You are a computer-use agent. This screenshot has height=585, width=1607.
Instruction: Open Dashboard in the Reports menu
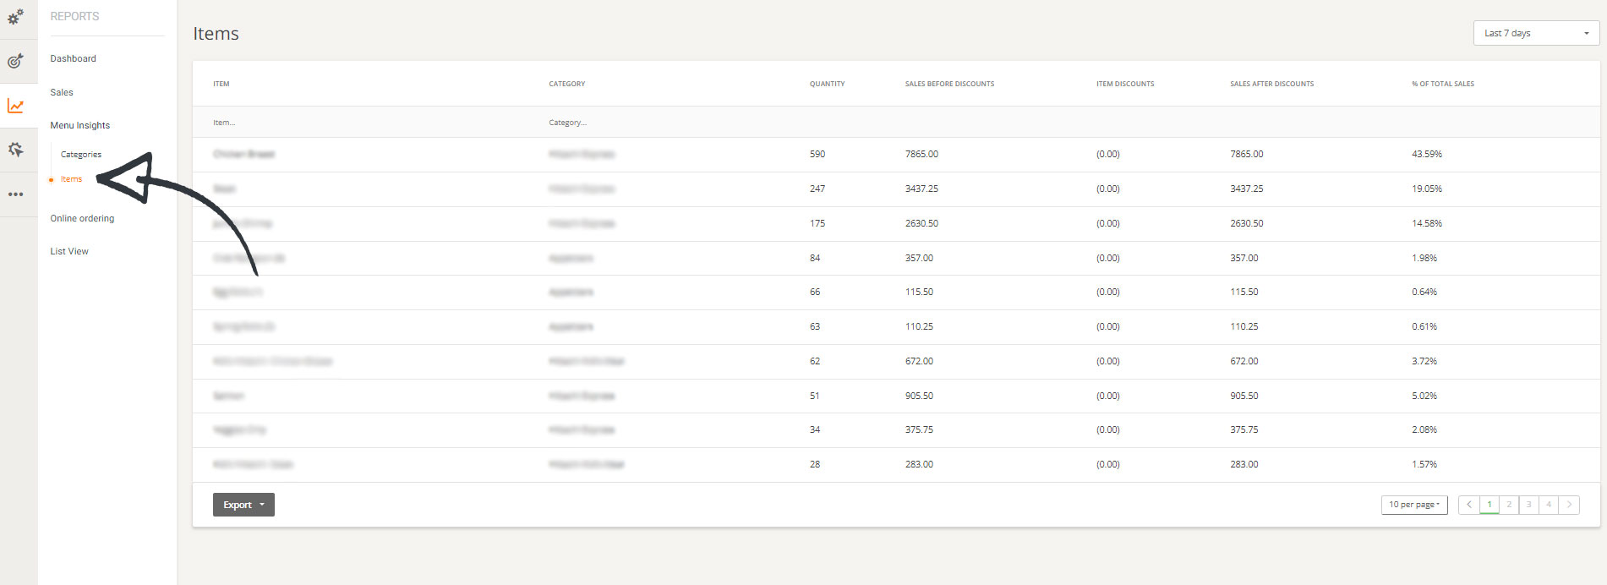click(73, 58)
